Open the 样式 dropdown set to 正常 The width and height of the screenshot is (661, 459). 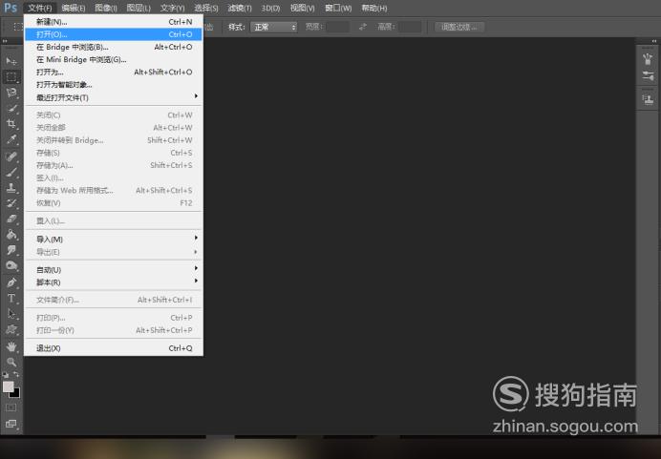[x=273, y=27]
